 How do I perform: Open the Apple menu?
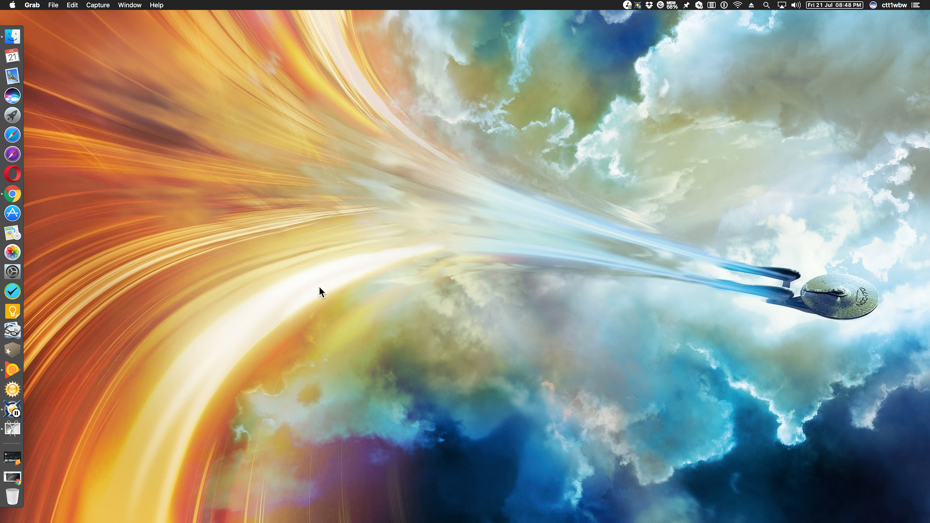pos(12,5)
